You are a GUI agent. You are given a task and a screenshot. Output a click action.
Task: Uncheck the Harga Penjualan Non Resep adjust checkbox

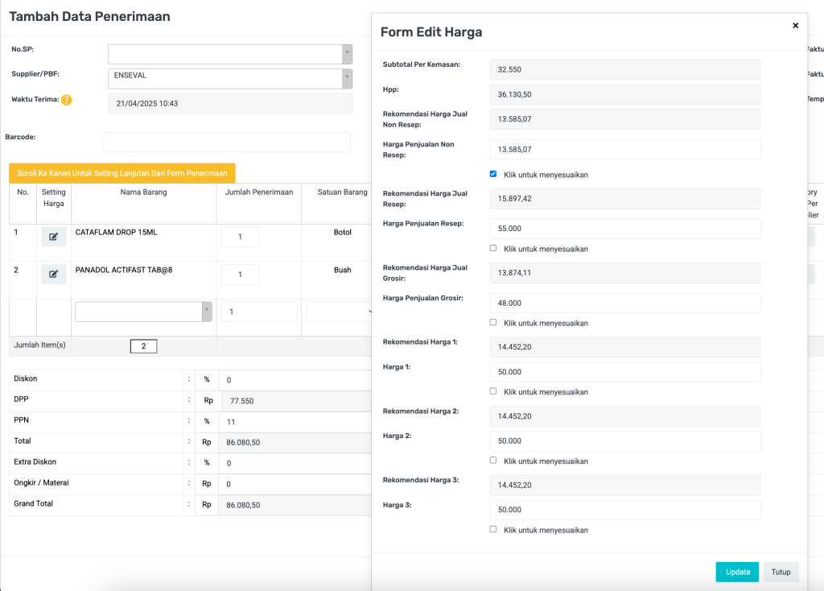click(x=493, y=174)
